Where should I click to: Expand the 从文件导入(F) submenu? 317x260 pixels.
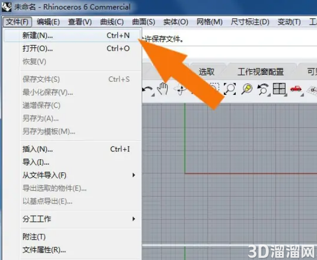[72, 175]
